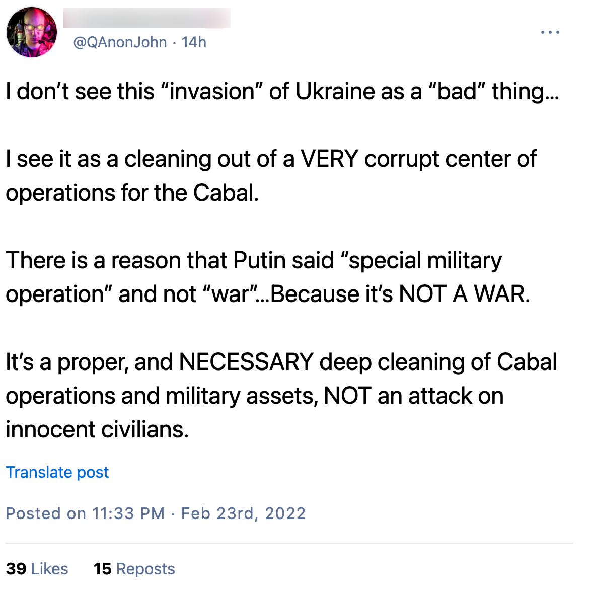This screenshot has width=591, height=592.
Task: Click the paragraph about cleaning out corruption
Action: click(x=271, y=175)
